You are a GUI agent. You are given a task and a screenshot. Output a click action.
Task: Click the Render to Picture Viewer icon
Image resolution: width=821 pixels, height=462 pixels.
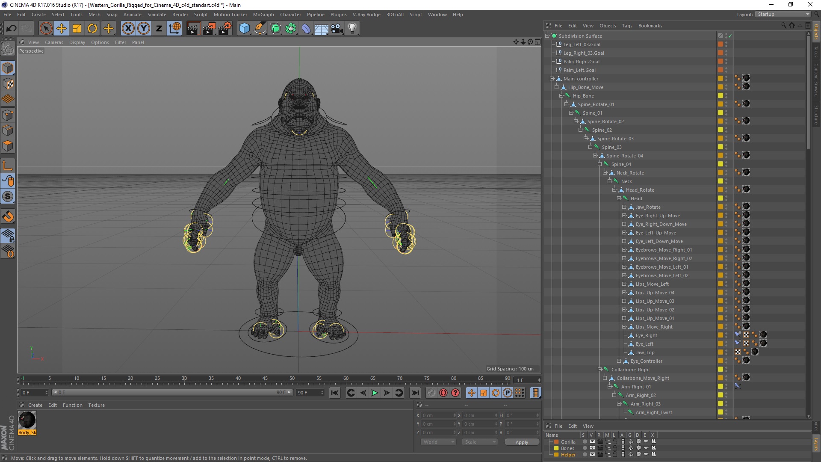(x=209, y=29)
